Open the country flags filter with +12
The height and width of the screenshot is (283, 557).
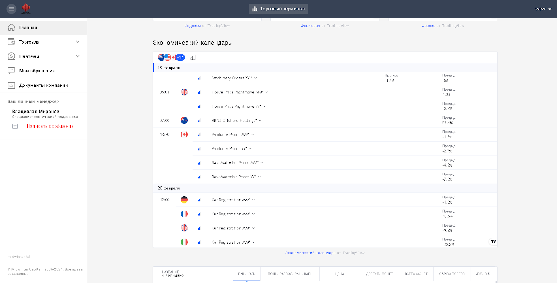(x=171, y=58)
